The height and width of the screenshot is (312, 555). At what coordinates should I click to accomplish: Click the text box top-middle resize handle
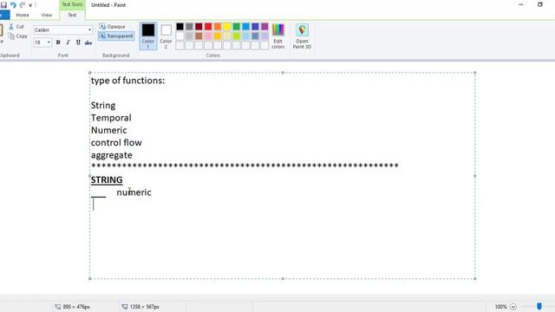tap(283, 73)
